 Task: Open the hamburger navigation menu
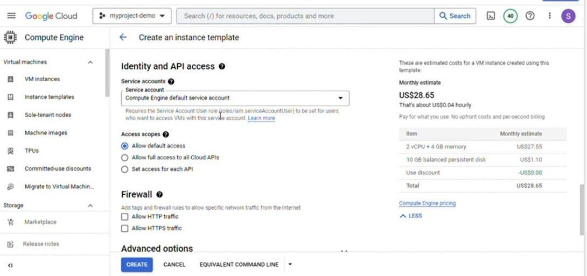click(11, 16)
